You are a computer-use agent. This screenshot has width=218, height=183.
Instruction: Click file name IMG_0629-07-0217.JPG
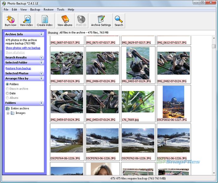(x=136, y=43)
